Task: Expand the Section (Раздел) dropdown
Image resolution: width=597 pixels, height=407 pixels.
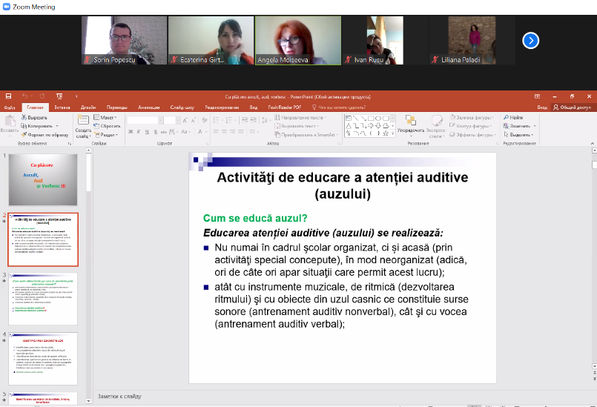Action: point(106,135)
